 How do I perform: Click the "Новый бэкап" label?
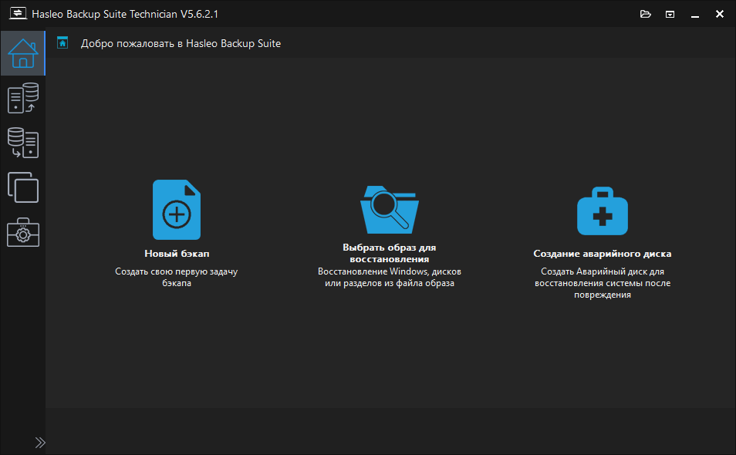[177, 253]
